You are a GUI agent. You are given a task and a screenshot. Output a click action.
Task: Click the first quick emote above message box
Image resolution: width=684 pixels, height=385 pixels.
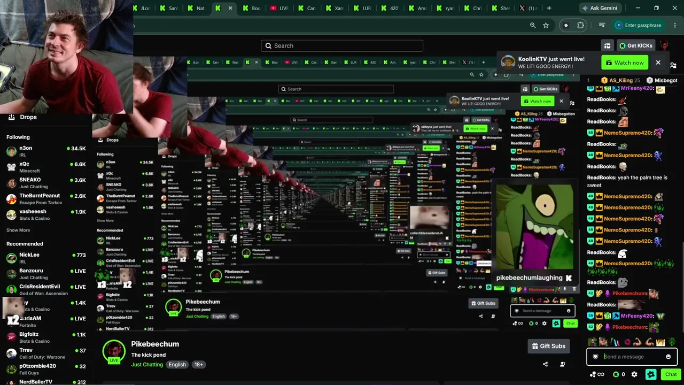pyautogui.click(x=593, y=342)
